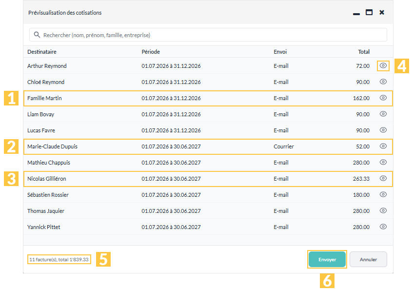Viewport: 413px width, 292px height.
Task: Open eye preview for Thomas Jaquier
Action: coord(383,210)
